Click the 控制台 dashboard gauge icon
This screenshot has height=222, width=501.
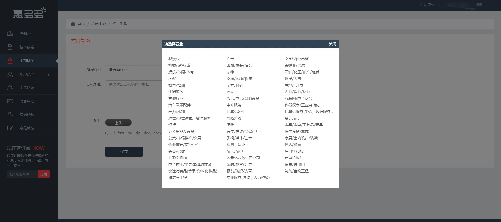click(x=10, y=34)
